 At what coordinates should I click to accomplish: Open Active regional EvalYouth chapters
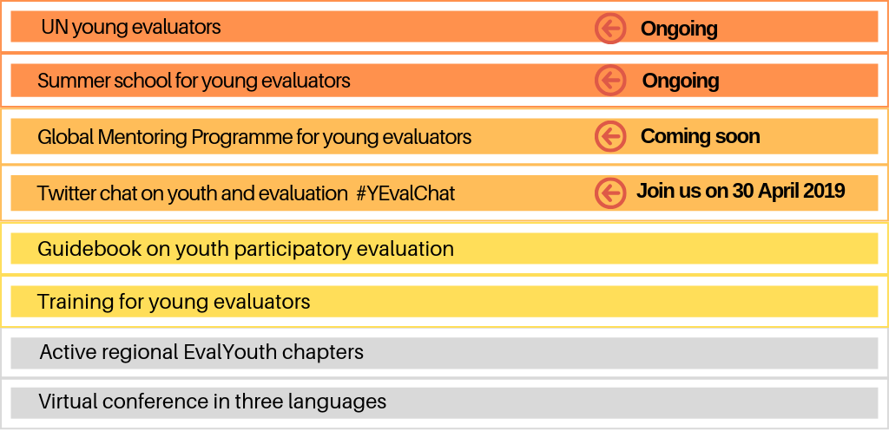(444, 353)
